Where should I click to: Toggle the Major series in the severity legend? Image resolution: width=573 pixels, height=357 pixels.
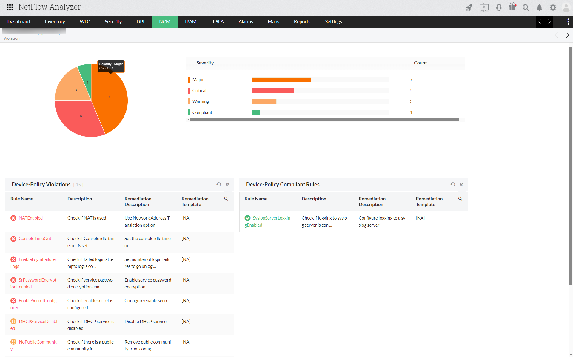point(198,79)
